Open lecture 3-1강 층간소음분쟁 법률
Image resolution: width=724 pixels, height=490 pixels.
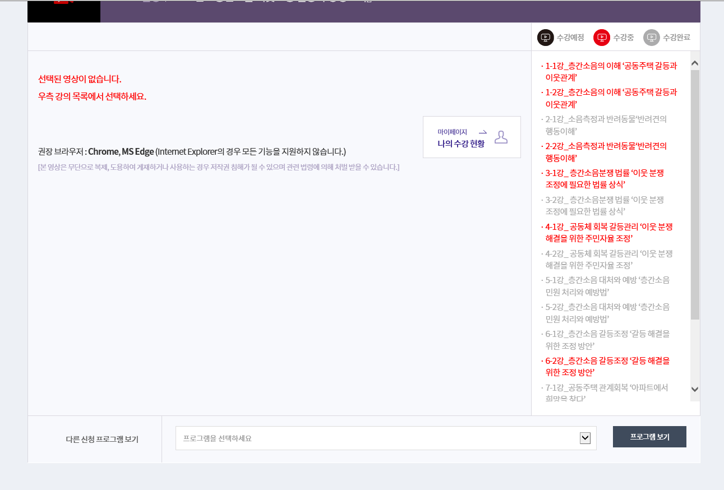pos(605,179)
